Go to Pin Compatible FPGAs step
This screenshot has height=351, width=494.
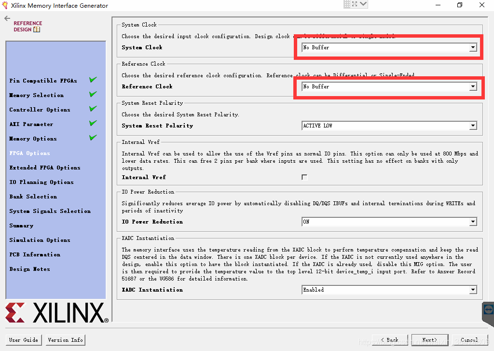pyautogui.click(x=43, y=81)
